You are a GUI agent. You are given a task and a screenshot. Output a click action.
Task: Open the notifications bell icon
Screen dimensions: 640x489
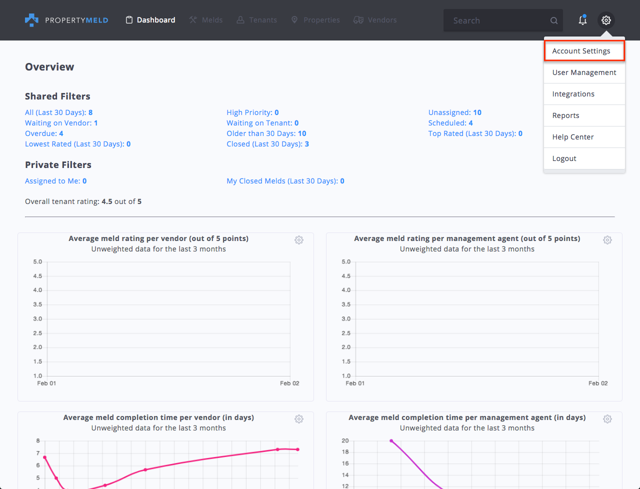point(582,20)
